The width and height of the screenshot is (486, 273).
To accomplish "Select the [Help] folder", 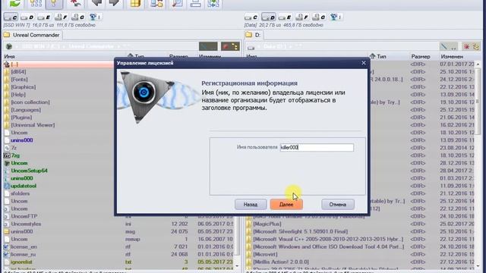I will (18, 94).
